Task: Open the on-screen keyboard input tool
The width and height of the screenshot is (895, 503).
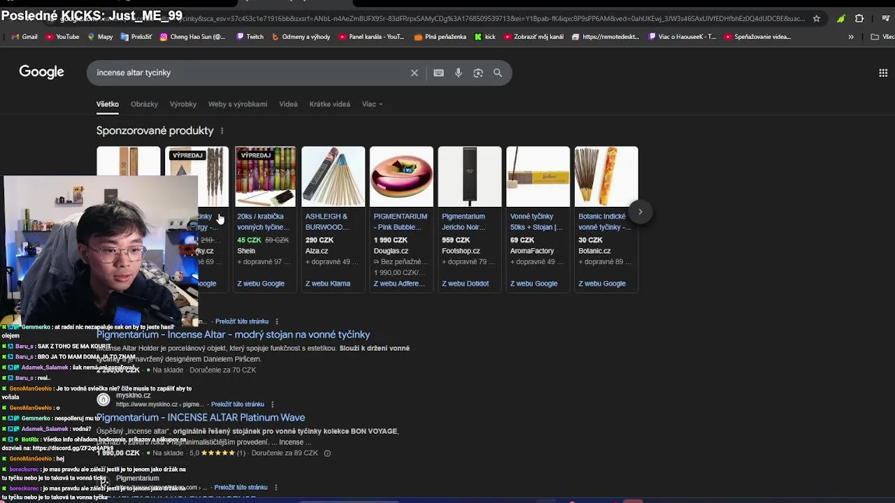Action: (438, 73)
